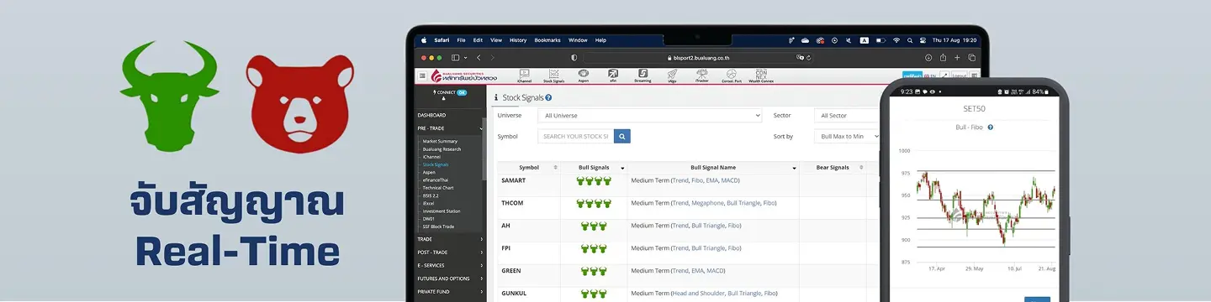
Task: Expand the PRIVATE FUND sidebar section
Action: point(451,292)
